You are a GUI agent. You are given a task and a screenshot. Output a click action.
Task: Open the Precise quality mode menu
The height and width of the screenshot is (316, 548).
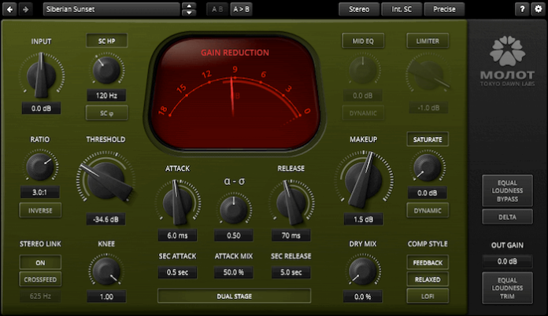pos(444,9)
